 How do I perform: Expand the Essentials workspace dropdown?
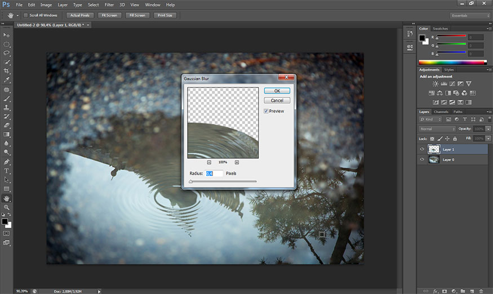470,15
